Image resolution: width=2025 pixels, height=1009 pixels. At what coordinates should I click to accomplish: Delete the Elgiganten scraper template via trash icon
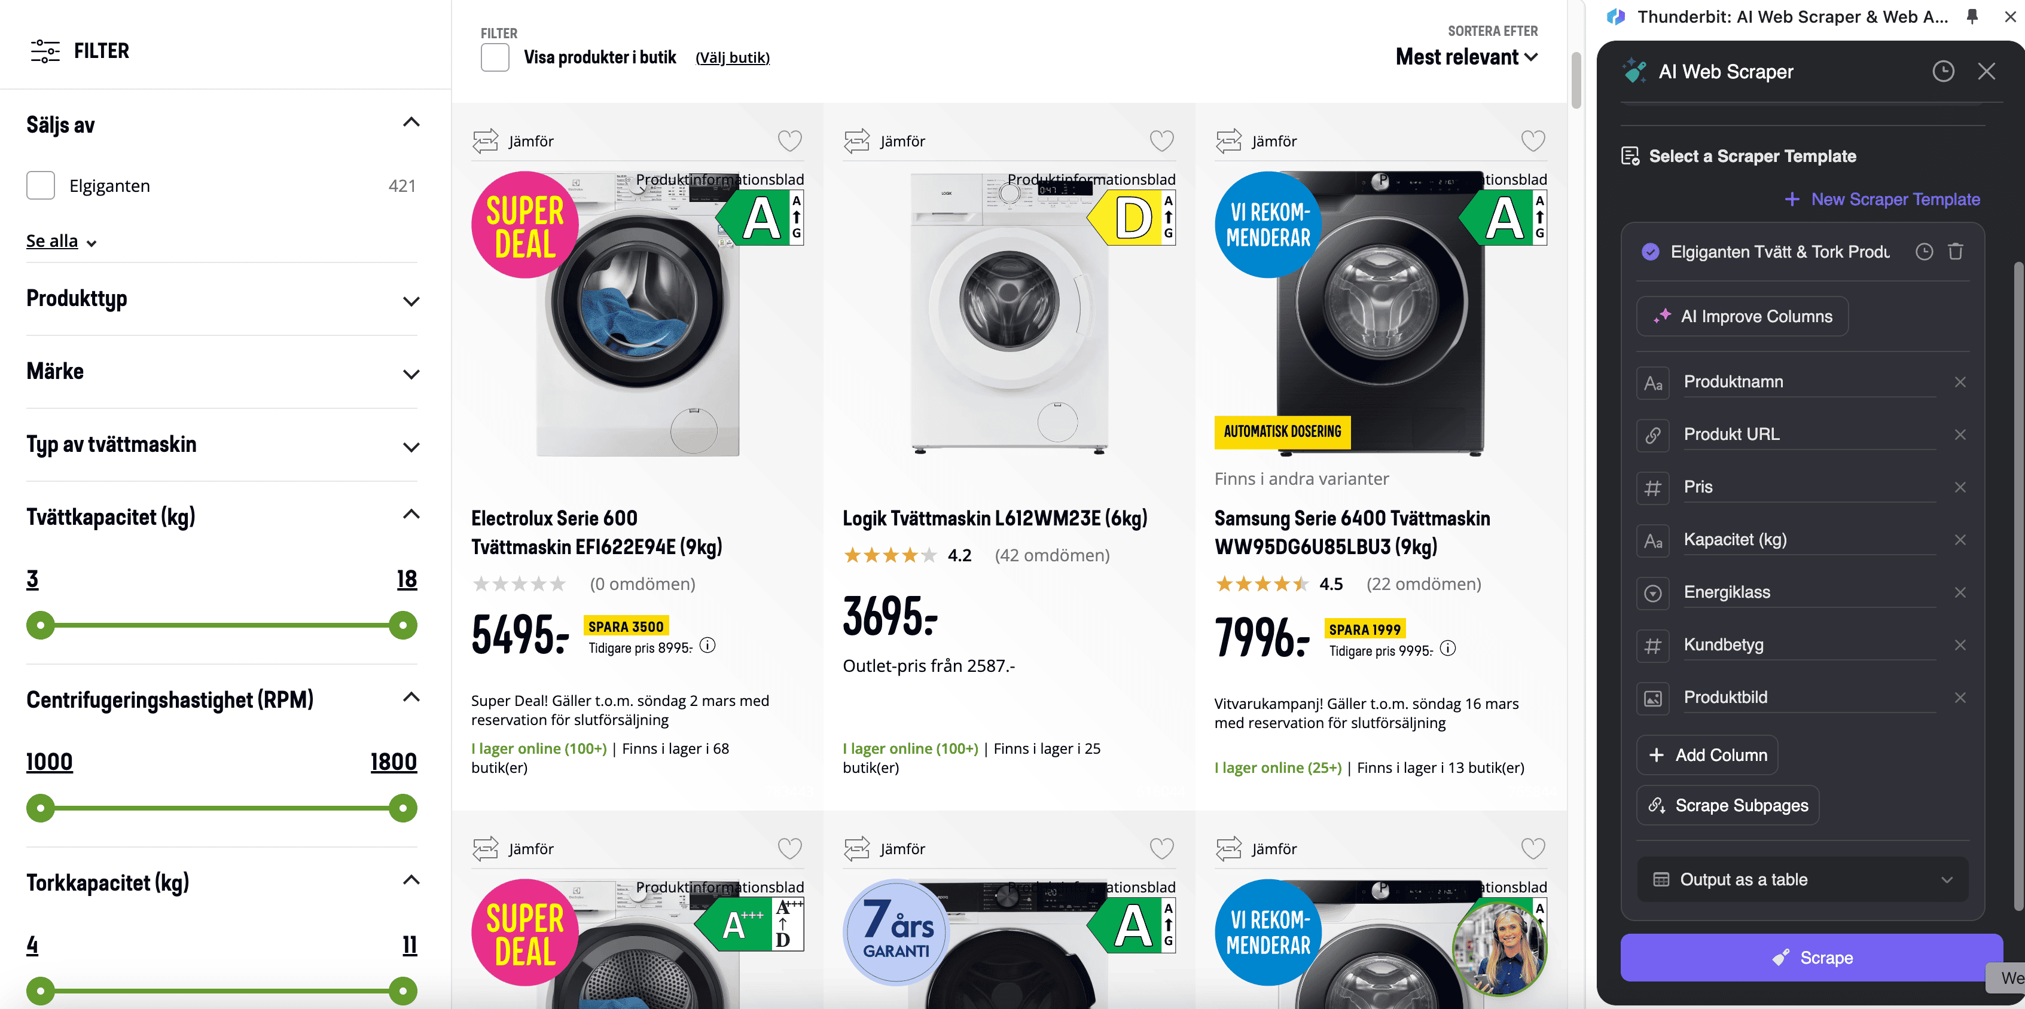1955,252
